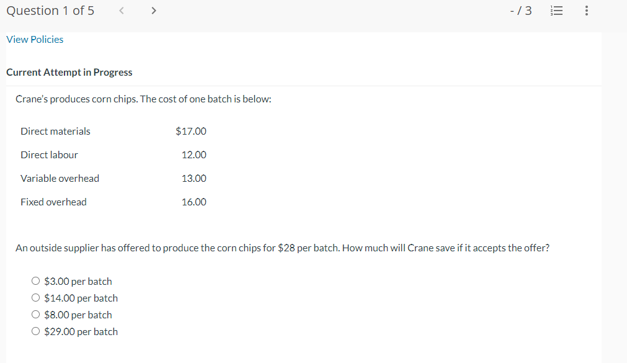
Task: Click the Question 1 of 5 label
Action: coord(50,10)
